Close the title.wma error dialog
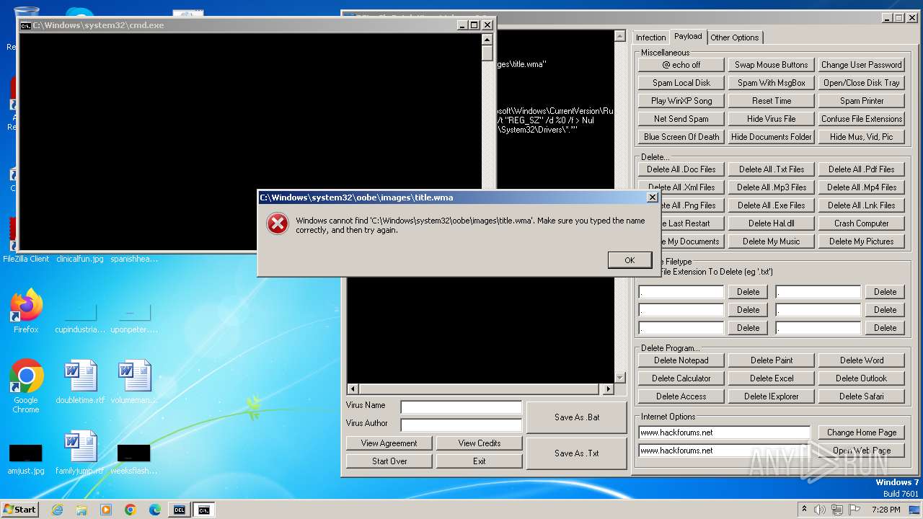This screenshot has width=923, height=519. click(652, 197)
